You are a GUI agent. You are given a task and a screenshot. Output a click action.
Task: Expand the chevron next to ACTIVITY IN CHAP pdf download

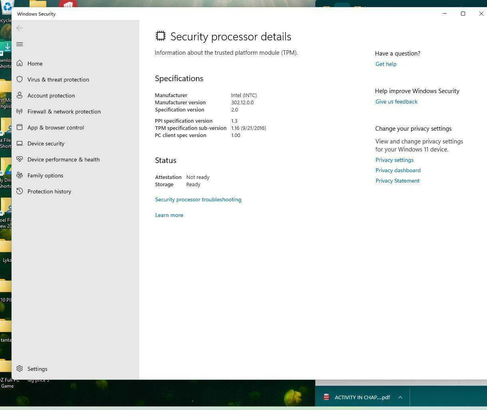[400, 397]
